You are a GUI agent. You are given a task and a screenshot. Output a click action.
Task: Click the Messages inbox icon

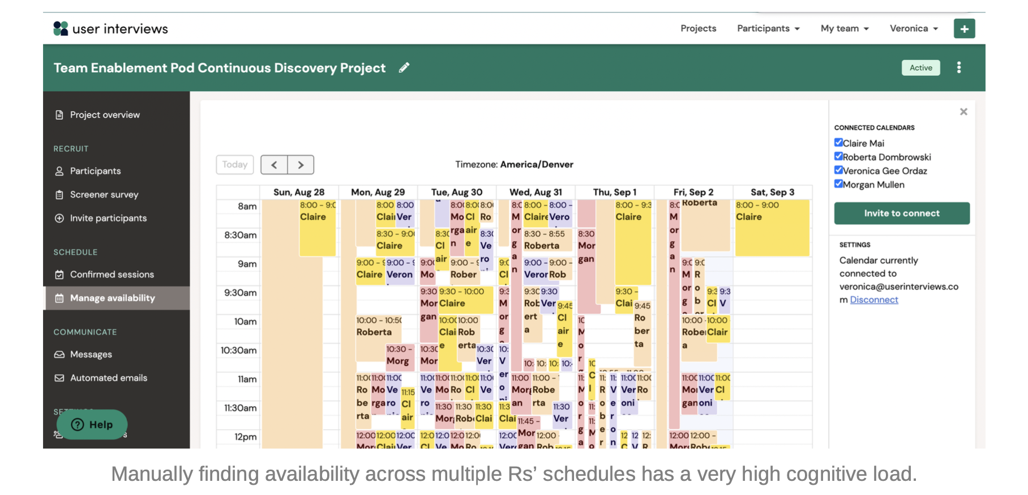[59, 355]
